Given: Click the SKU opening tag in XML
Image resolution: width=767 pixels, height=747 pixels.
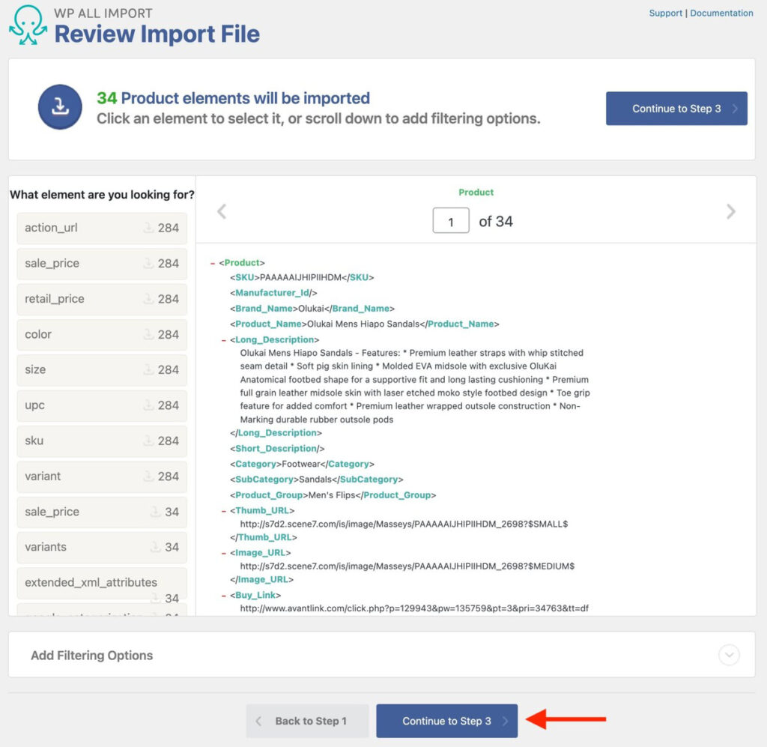Looking at the screenshot, I should 245,278.
